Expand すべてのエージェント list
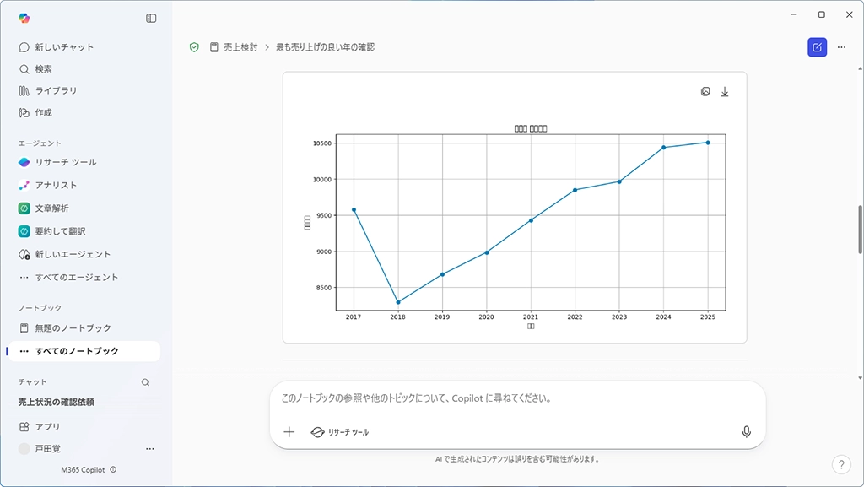Viewport: 864px width, 487px height. click(x=76, y=277)
